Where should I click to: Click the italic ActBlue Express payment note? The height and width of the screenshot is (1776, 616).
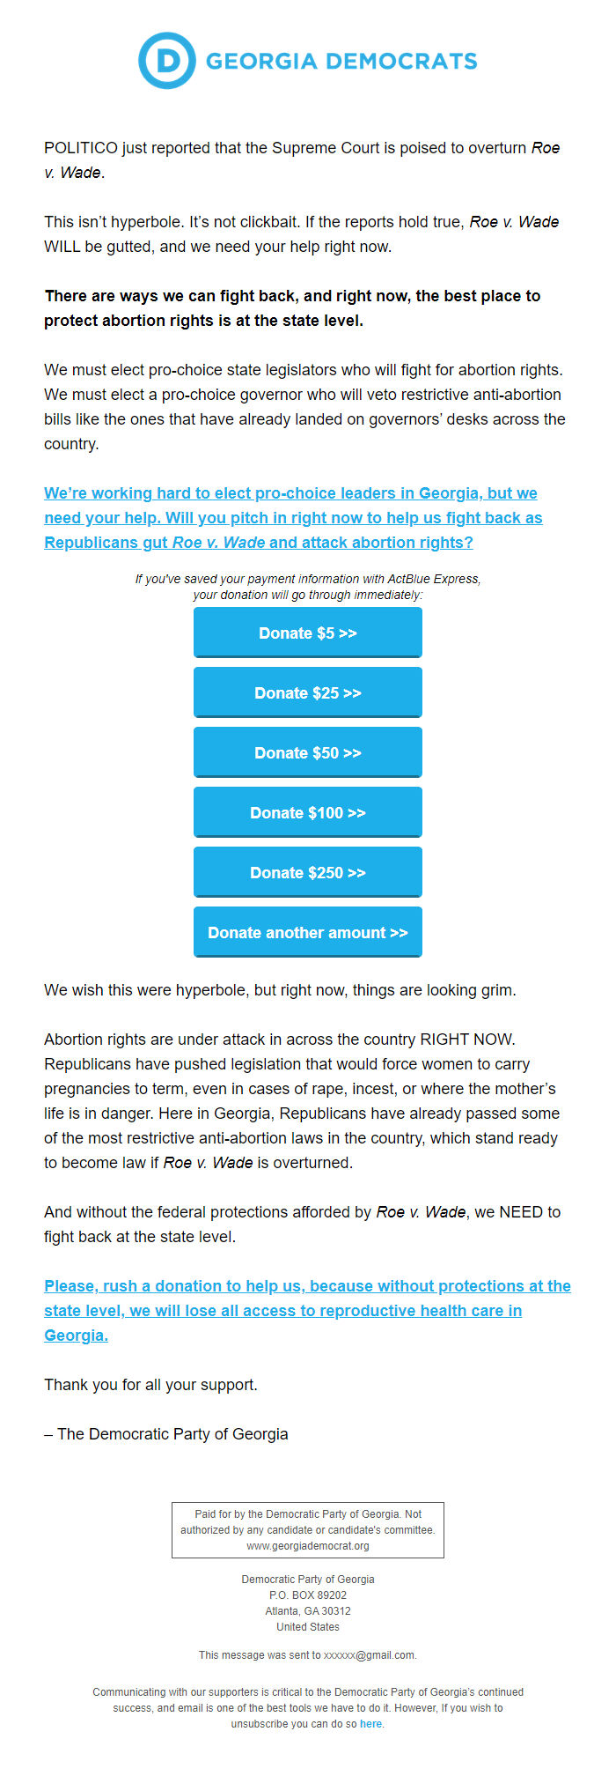[x=308, y=587]
